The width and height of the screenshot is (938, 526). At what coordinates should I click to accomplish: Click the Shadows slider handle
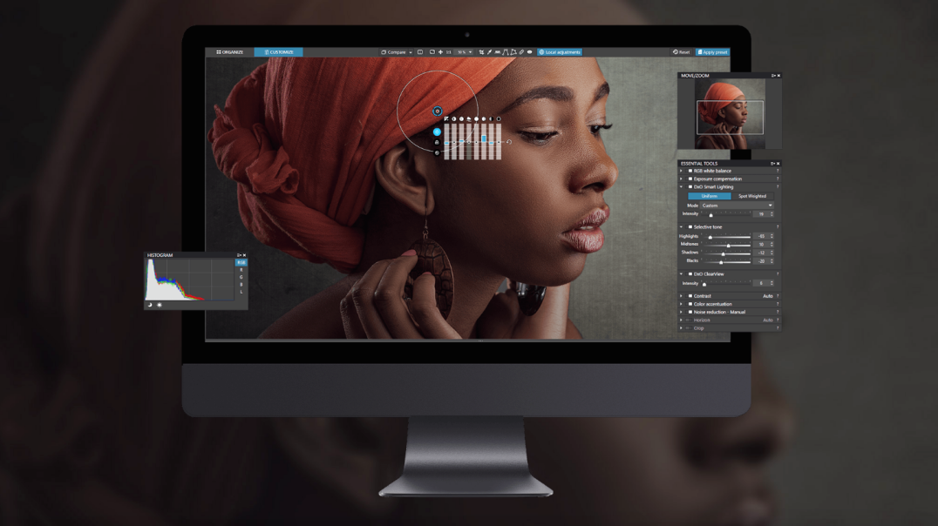(723, 253)
